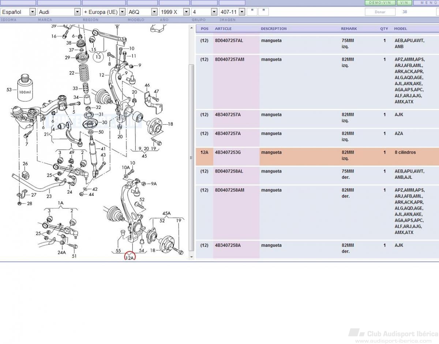Click callout 1A in the diagram
The image size is (439, 344).
pos(61,203)
